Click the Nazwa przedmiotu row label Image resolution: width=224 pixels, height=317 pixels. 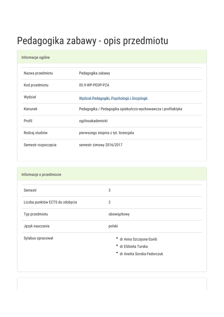click(38, 73)
